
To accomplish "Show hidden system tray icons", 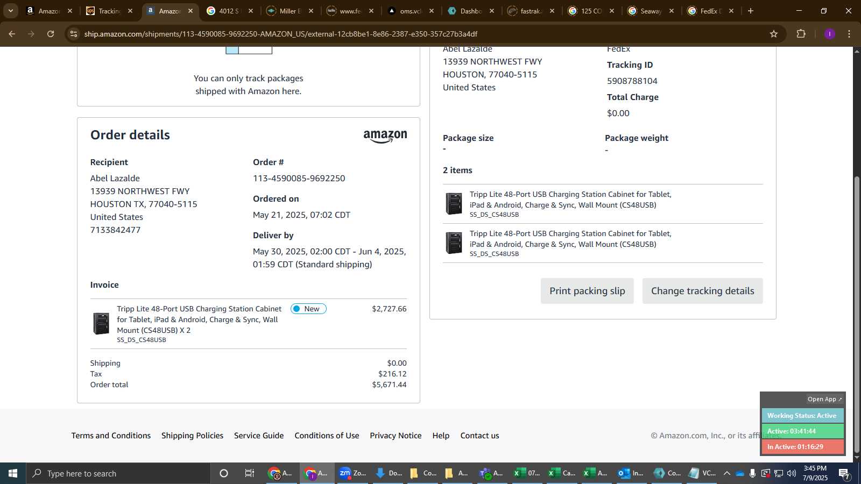I will coord(726,473).
